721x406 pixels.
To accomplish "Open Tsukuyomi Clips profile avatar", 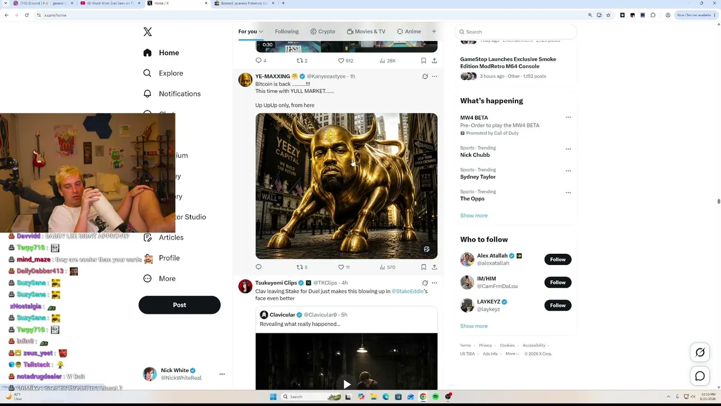I will pos(245,286).
